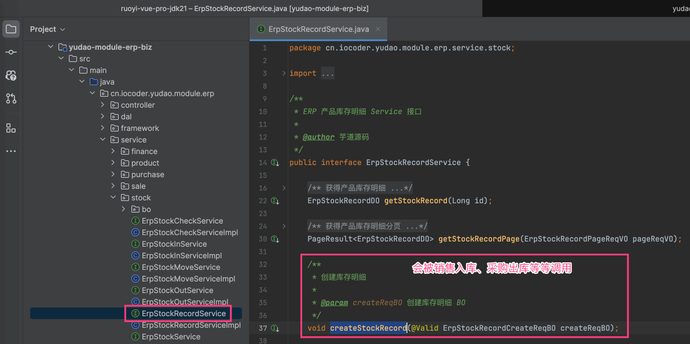
Task: Show more tool windows via ellipsis
Action: [11, 151]
